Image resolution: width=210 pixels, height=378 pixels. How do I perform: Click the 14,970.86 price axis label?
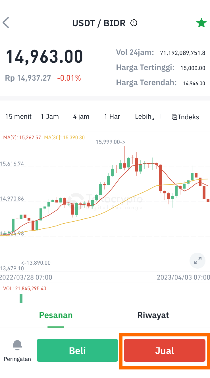[x=12, y=199]
